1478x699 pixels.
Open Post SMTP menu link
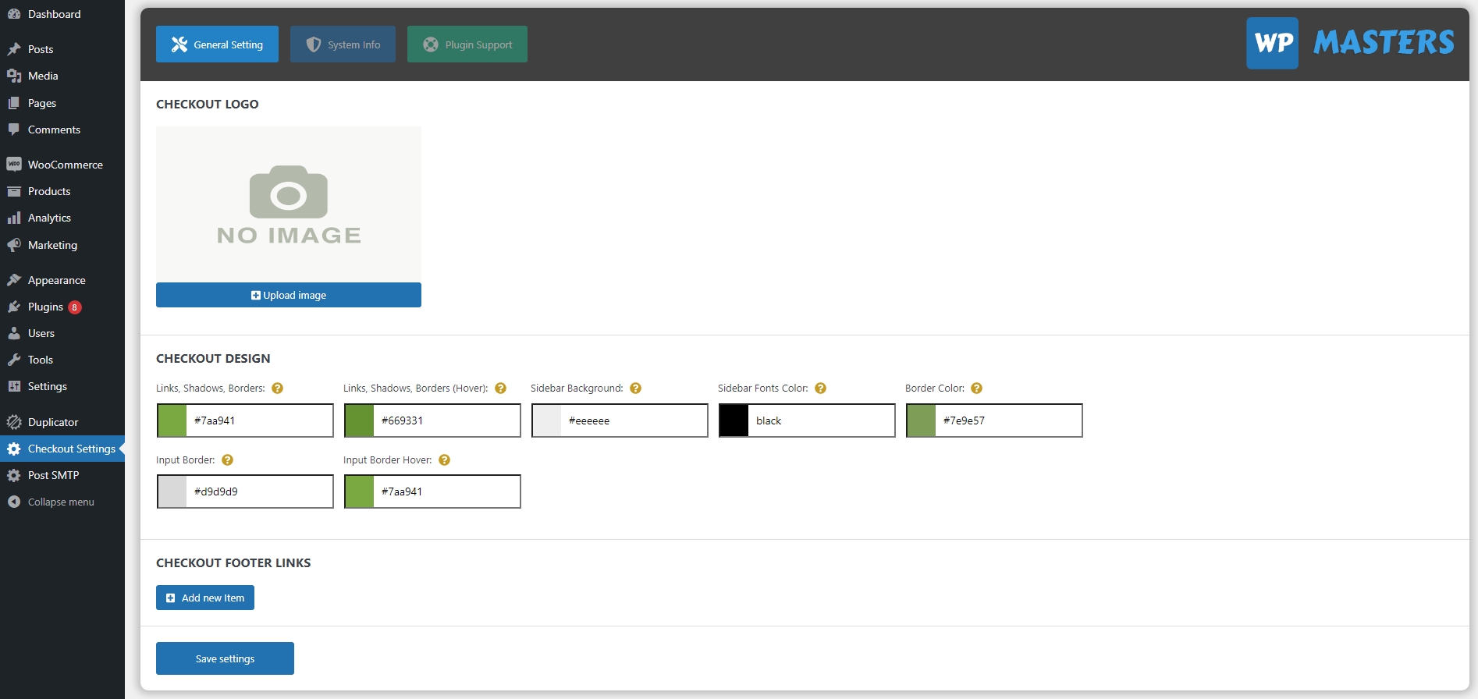pyautogui.click(x=62, y=475)
